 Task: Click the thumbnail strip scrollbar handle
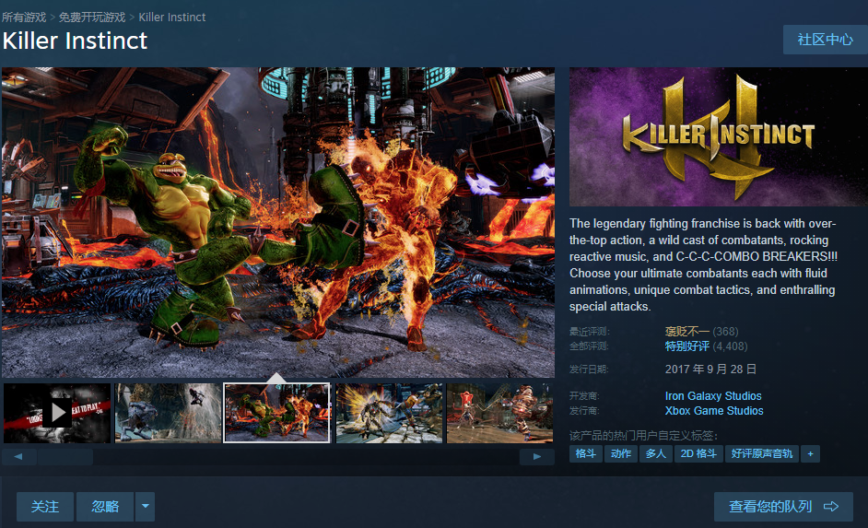point(65,457)
